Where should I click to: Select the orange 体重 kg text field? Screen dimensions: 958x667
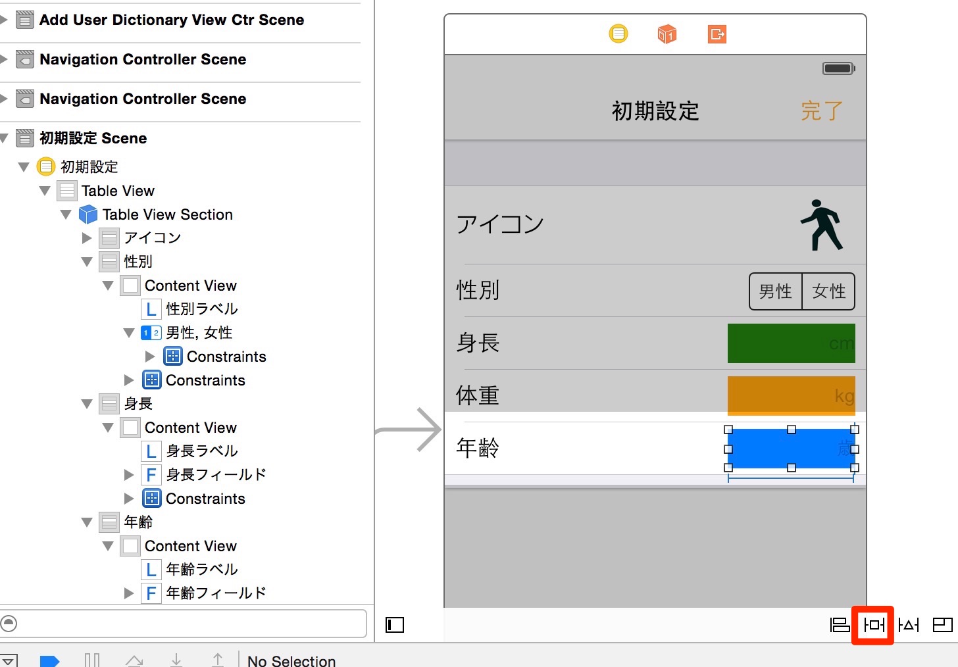pyautogui.click(x=792, y=396)
